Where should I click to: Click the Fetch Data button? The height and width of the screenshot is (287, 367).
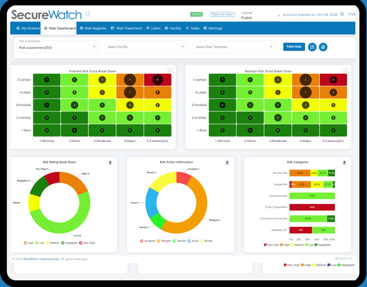[x=294, y=47]
